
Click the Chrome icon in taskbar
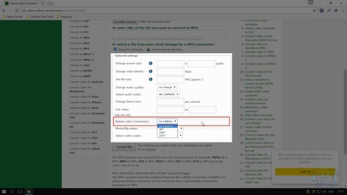pyautogui.click(x=29, y=191)
